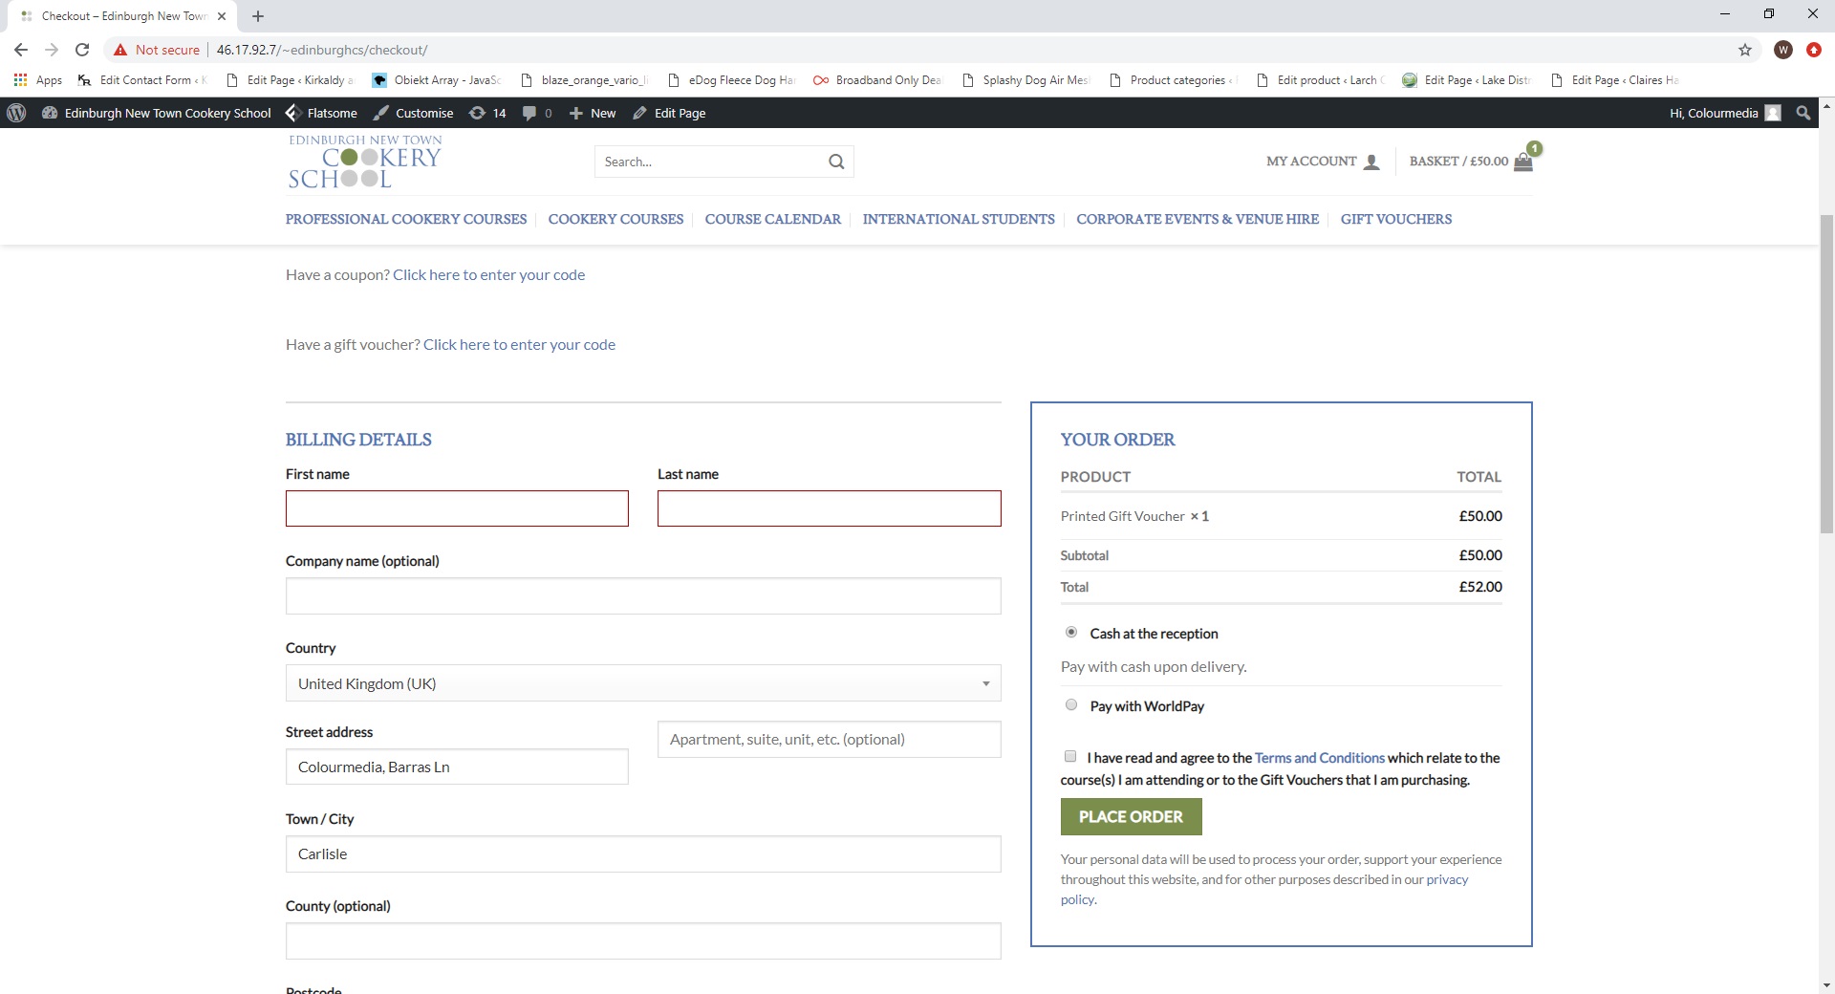Click the search magnifier icon in site header
The width and height of the screenshot is (1835, 994).
(836, 162)
